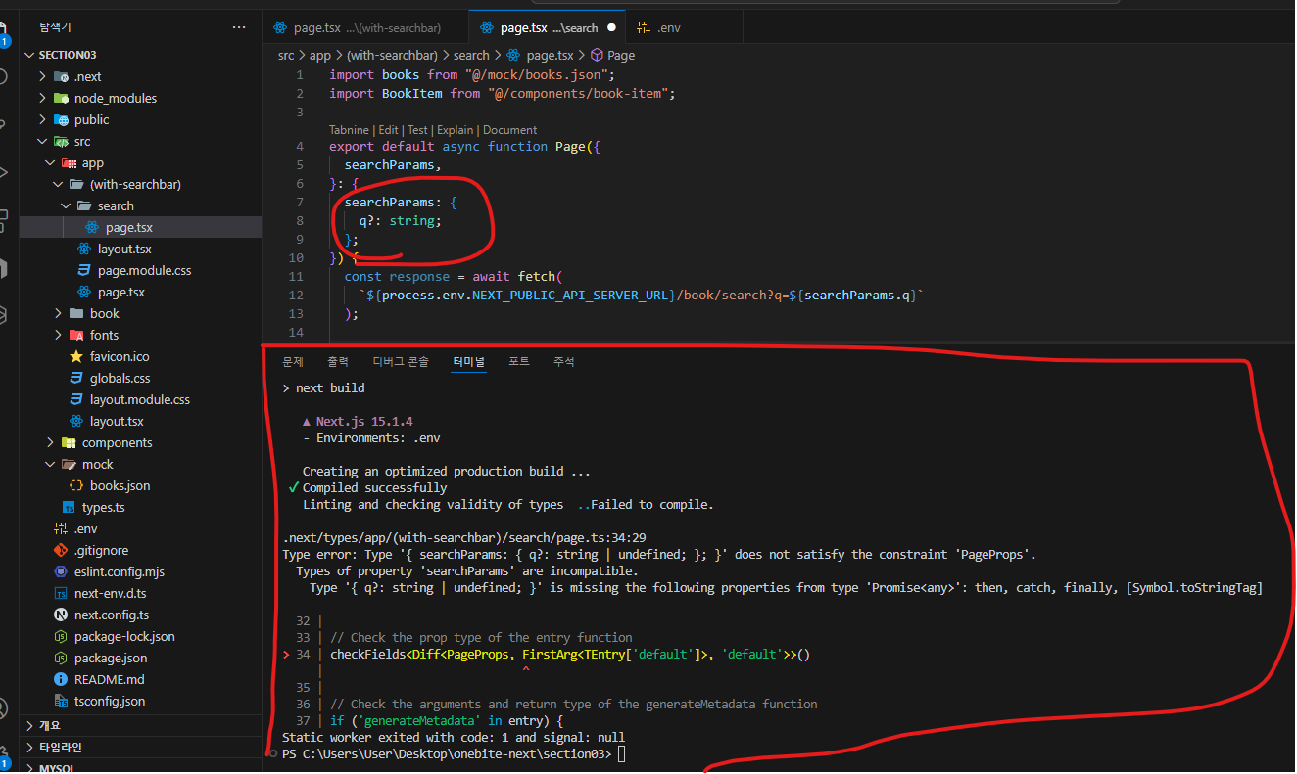The image size is (1297, 774).
Task: Focus the terminal PS prompt input
Action: point(622,754)
